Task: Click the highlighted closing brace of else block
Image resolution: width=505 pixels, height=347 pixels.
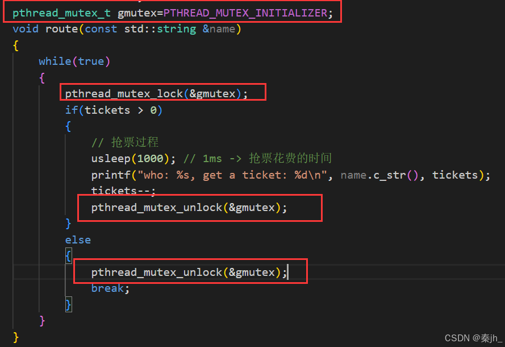Action: 68,304
